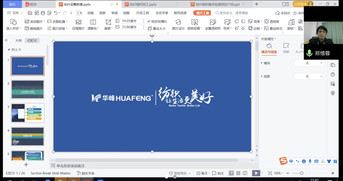This screenshot has width=343, height=181.
Task: Switch to slide sorter grid view
Action: 238,173
